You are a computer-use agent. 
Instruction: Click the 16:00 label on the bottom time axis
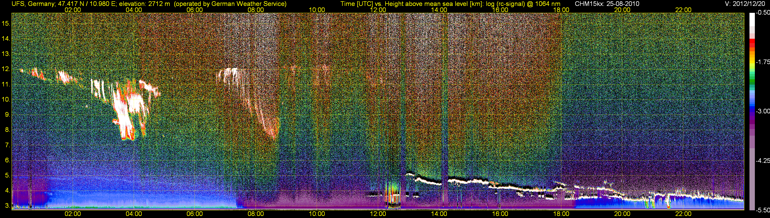click(500, 214)
